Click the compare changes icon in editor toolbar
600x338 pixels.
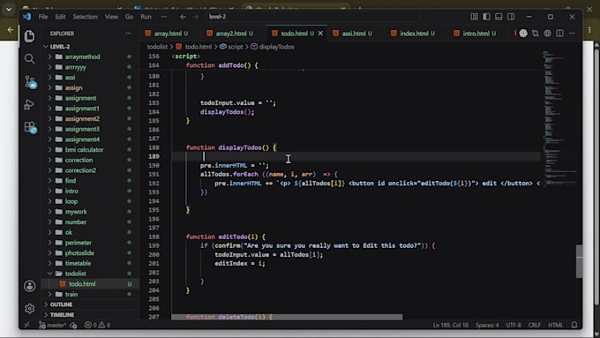coord(536,34)
